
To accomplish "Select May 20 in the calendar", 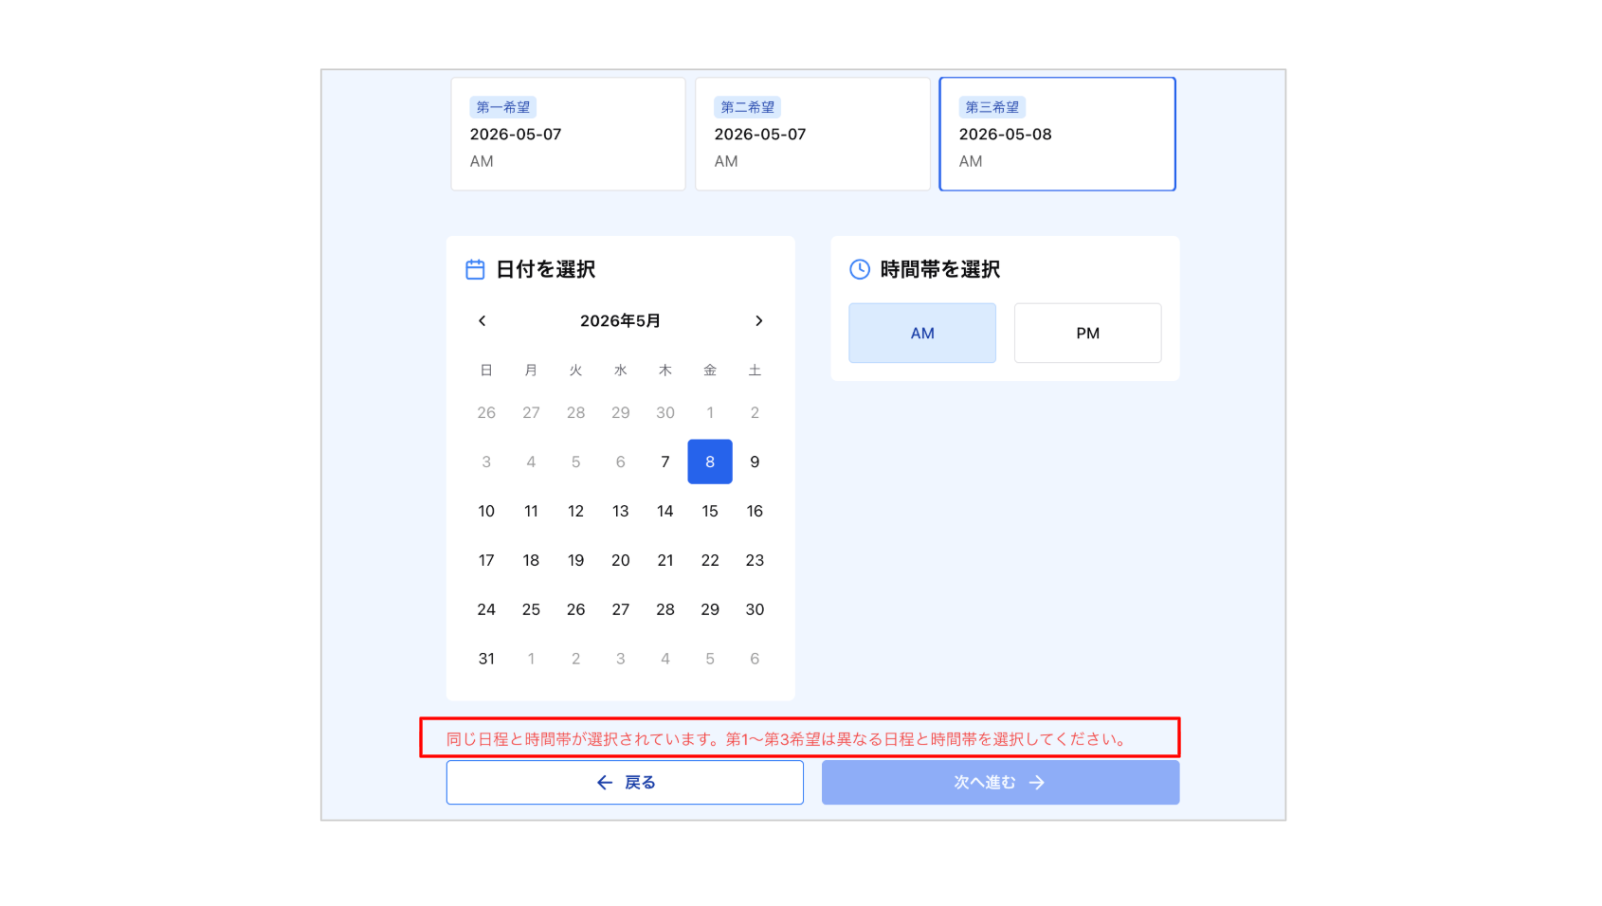I will pyautogui.click(x=621, y=560).
